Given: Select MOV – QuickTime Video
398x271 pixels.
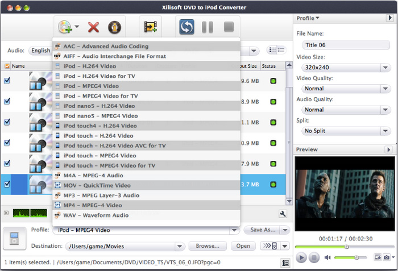Looking at the screenshot, I should click(x=146, y=185).
